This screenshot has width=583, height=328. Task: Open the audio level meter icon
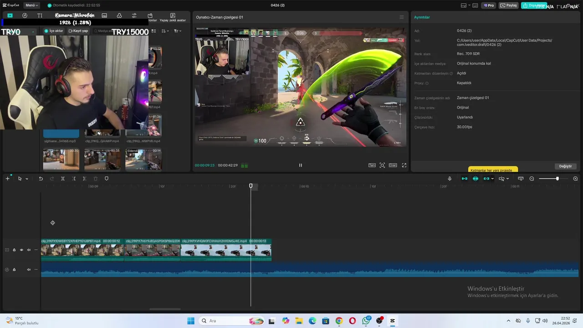click(x=245, y=165)
